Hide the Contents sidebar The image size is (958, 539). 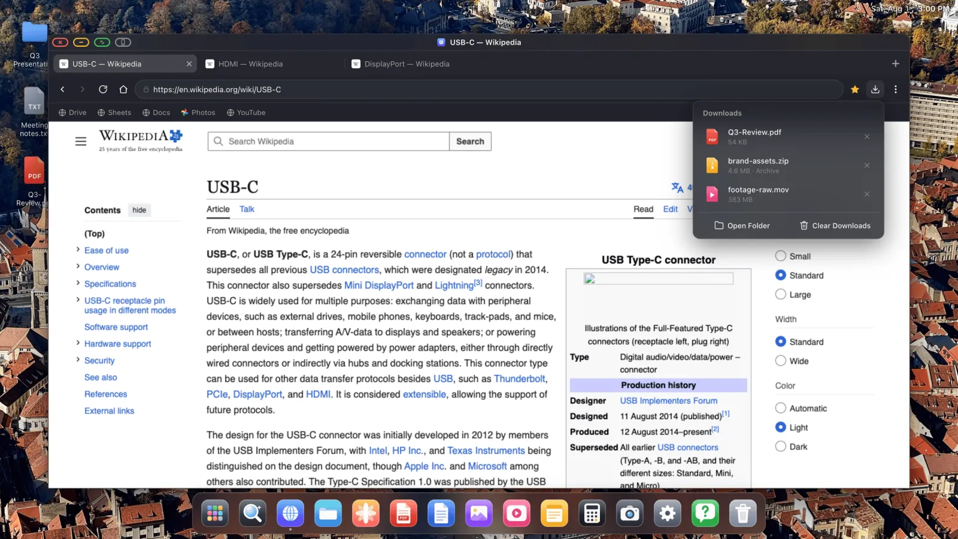click(140, 210)
